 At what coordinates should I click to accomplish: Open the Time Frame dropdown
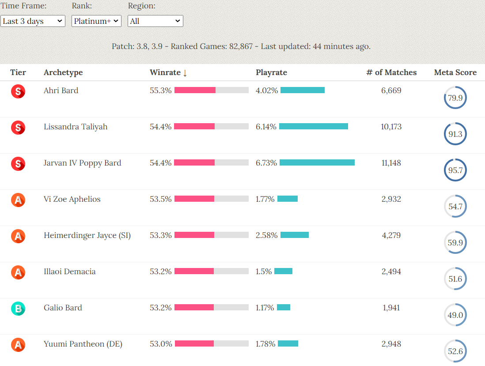pyautogui.click(x=33, y=21)
